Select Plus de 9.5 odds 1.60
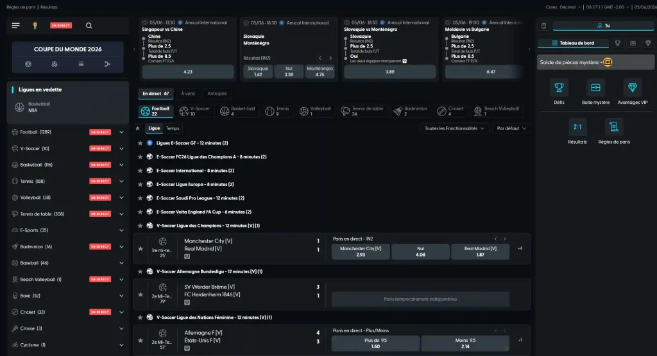The height and width of the screenshot is (356, 657). tap(375, 343)
